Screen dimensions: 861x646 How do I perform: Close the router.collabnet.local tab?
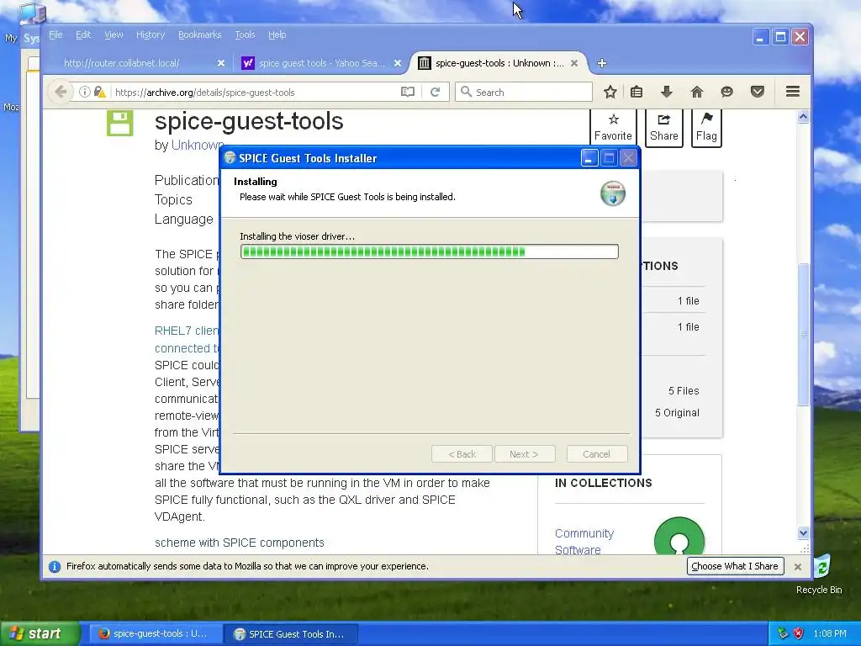click(221, 63)
